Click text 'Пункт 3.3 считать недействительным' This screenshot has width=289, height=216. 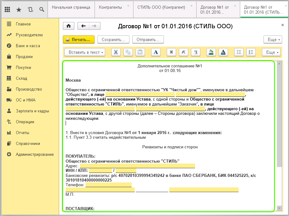[x=110, y=137]
